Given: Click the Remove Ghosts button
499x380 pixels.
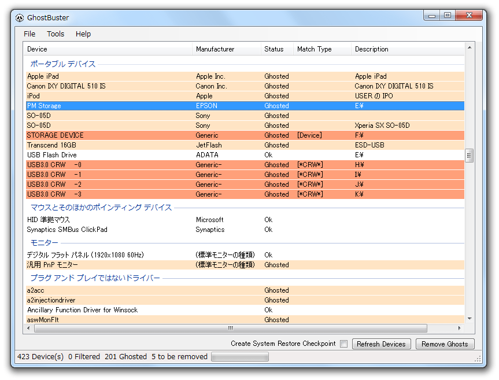Looking at the screenshot, I should (x=445, y=344).
